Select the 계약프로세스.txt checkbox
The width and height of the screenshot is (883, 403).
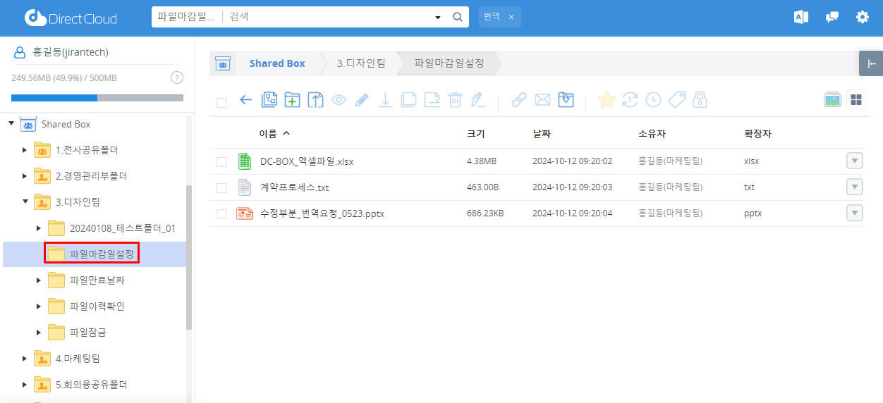pyautogui.click(x=221, y=188)
